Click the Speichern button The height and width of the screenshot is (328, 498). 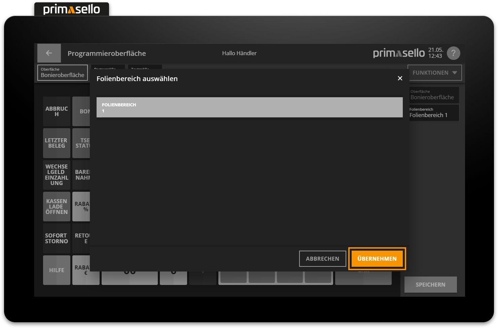[x=430, y=285]
